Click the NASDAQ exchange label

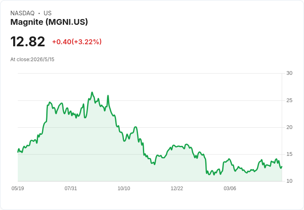[22, 13]
